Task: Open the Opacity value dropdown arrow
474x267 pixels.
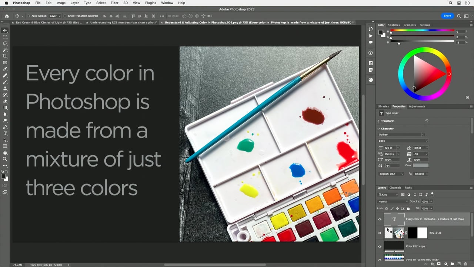Action: [x=431, y=202]
